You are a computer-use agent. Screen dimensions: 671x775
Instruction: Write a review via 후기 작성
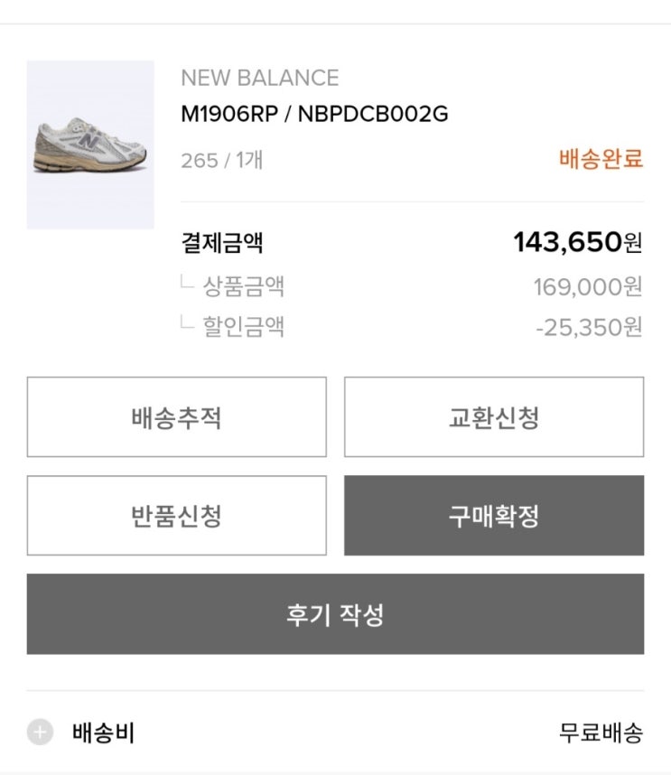[x=335, y=614]
